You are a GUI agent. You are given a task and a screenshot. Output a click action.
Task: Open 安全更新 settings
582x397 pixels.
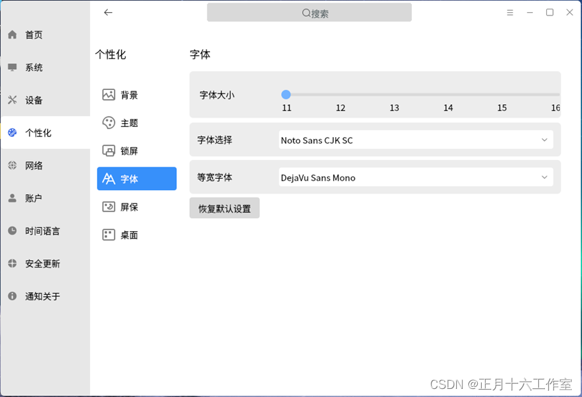[45, 263]
